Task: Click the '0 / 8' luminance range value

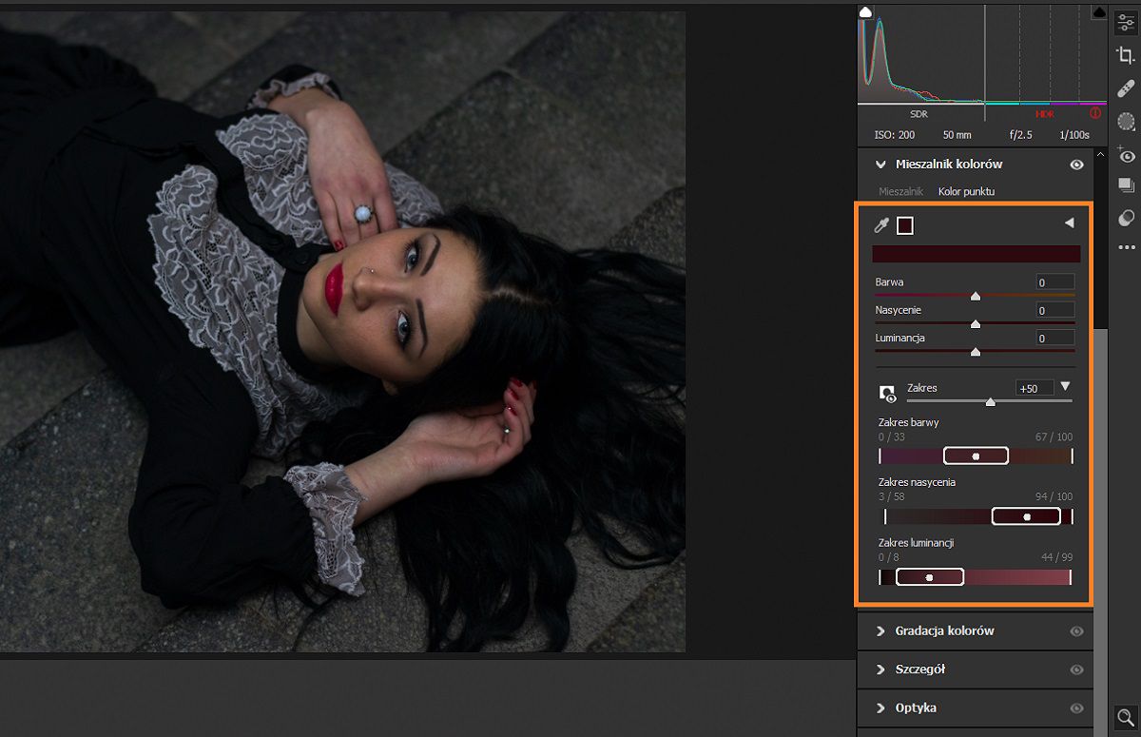Action: click(888, 557)
